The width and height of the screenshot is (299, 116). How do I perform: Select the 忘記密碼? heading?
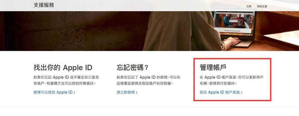132,67
